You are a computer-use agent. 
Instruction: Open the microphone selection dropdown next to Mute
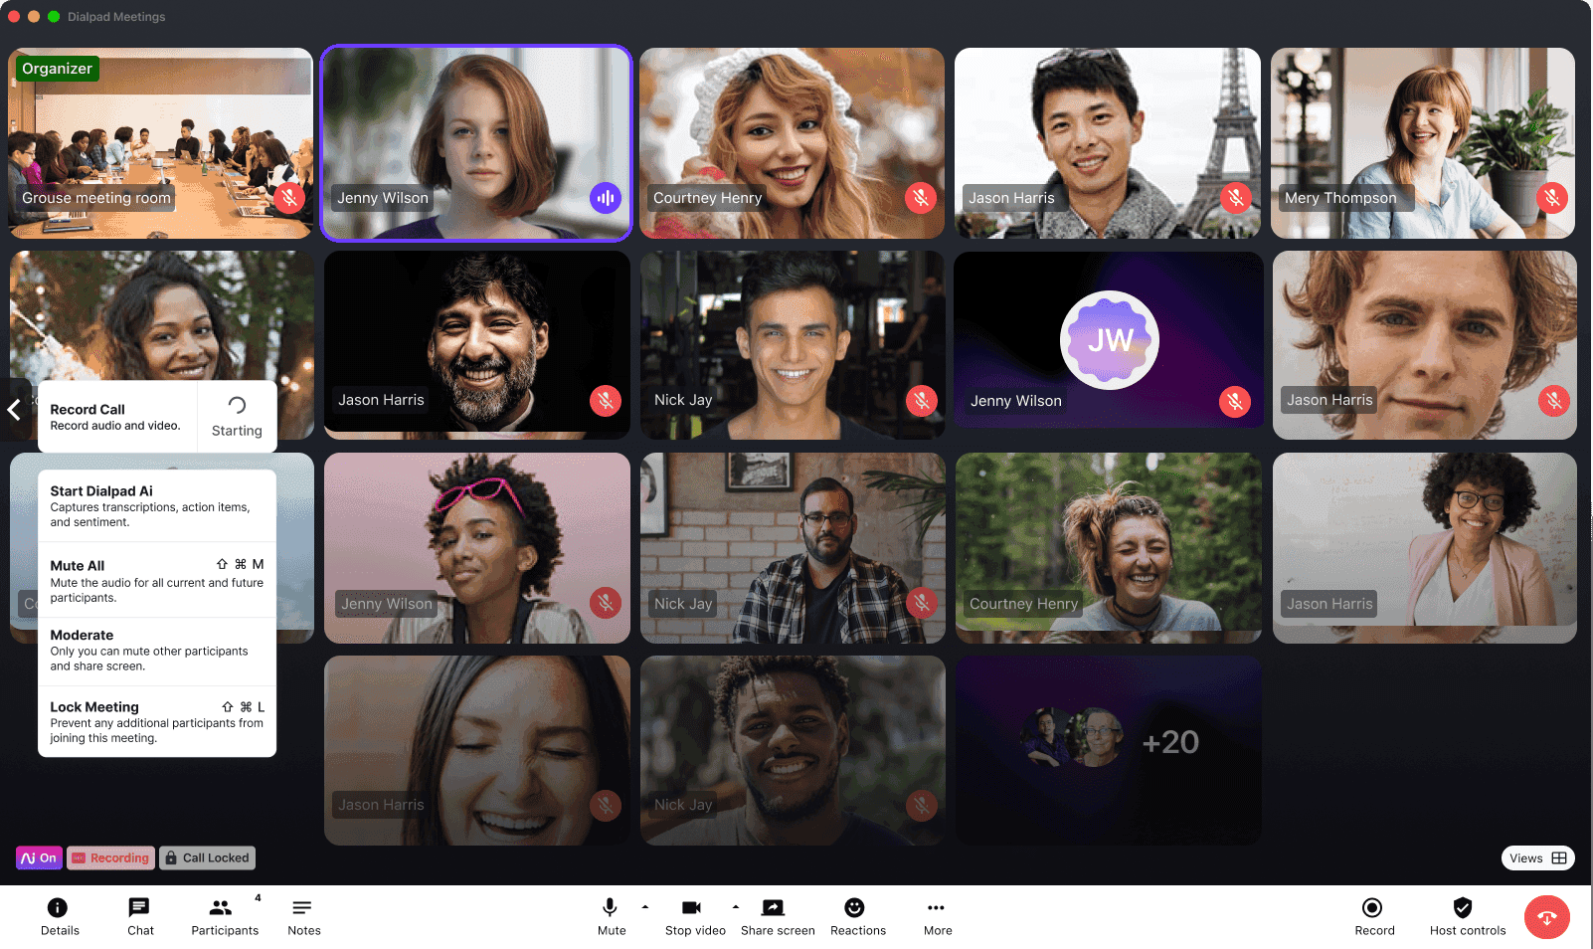pyautogui.click(x=645, y=907)
